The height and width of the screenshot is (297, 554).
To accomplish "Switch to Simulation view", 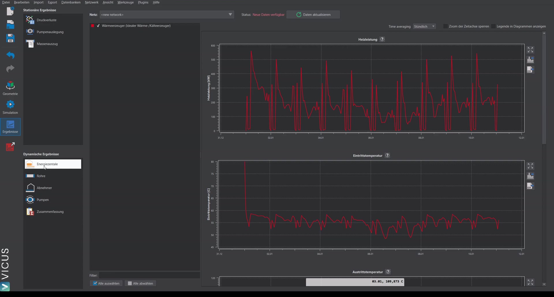I will [10, 107].
